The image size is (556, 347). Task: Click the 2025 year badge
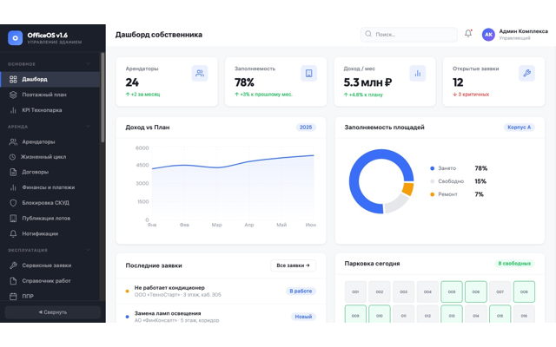pyautogui.click(x=306, y=128)
